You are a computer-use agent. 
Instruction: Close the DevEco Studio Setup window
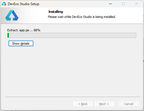[x=137, y=4]
